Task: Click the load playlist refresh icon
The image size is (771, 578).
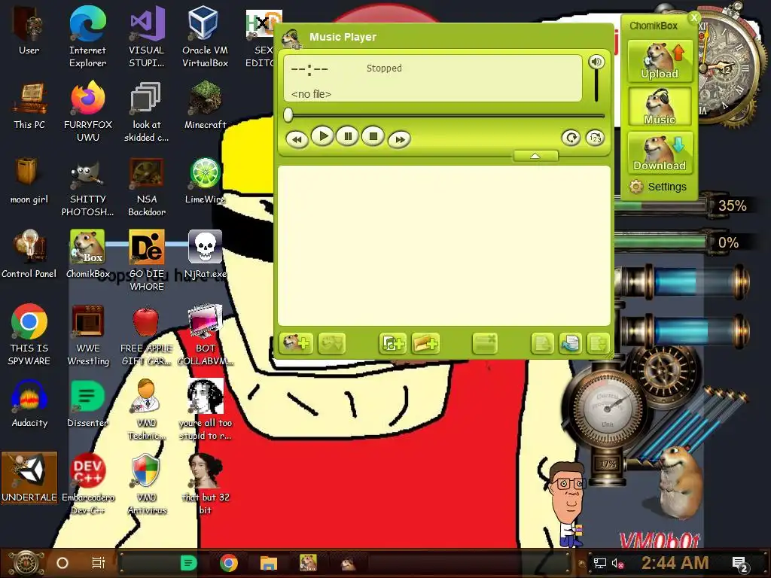Action: [x=570, y=343]
